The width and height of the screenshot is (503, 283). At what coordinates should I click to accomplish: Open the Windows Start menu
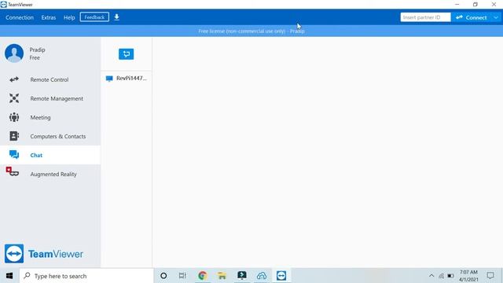[9, 276]
